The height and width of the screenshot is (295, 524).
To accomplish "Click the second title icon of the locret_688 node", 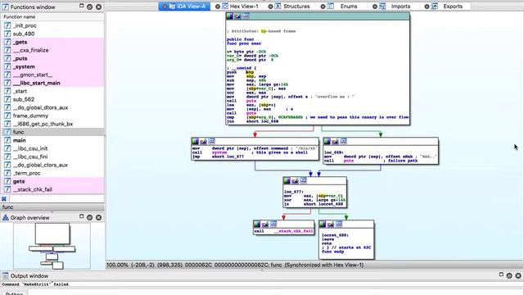I will click(331, 224).
